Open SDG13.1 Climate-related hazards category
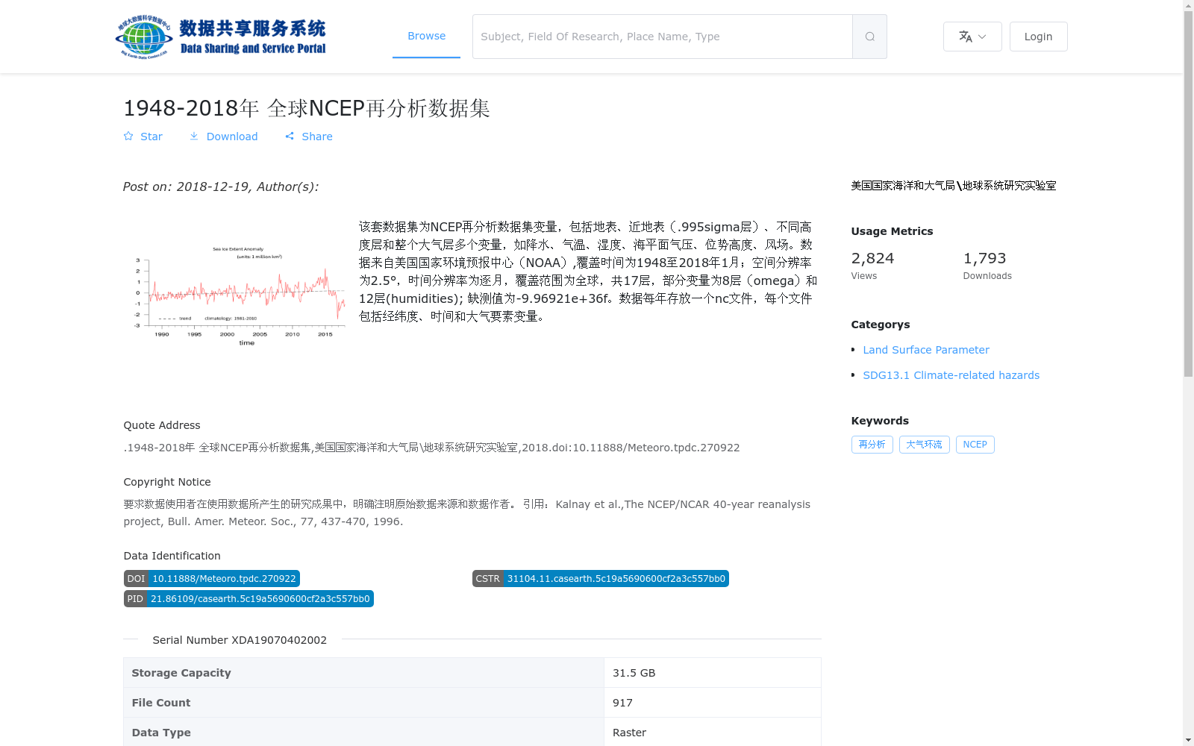Screen dimensions: 1194x746 tap(951, 375)
